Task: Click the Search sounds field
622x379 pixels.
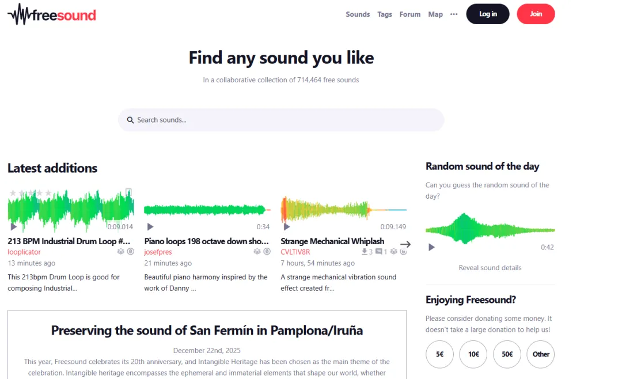Action: pyautogui.click(x=281, y=120)
